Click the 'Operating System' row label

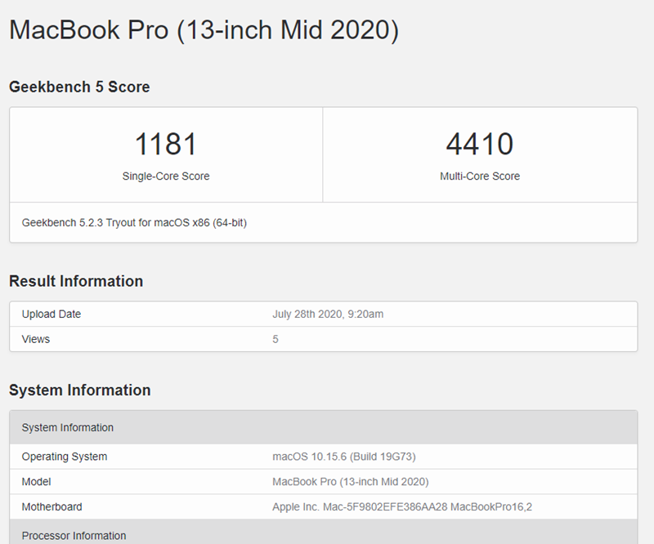[65, 457]
